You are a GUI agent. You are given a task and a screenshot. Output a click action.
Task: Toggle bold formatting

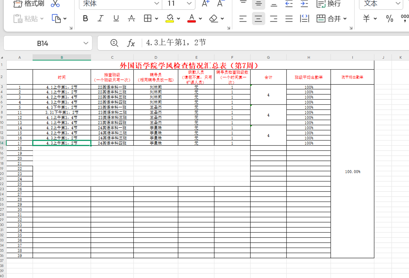click(x=85, y=19)
